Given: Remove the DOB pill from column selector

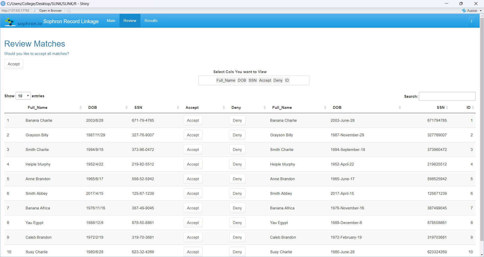Looking at the screenshot, I should click(242, 80).
